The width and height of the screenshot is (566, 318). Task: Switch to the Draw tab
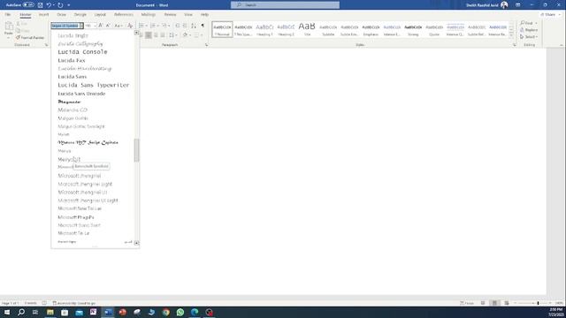(x=61, y=14)
